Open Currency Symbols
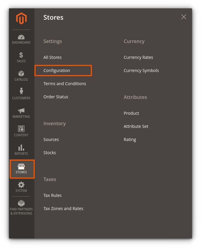This screenshot has height=248, width=201. click(141, 71)
